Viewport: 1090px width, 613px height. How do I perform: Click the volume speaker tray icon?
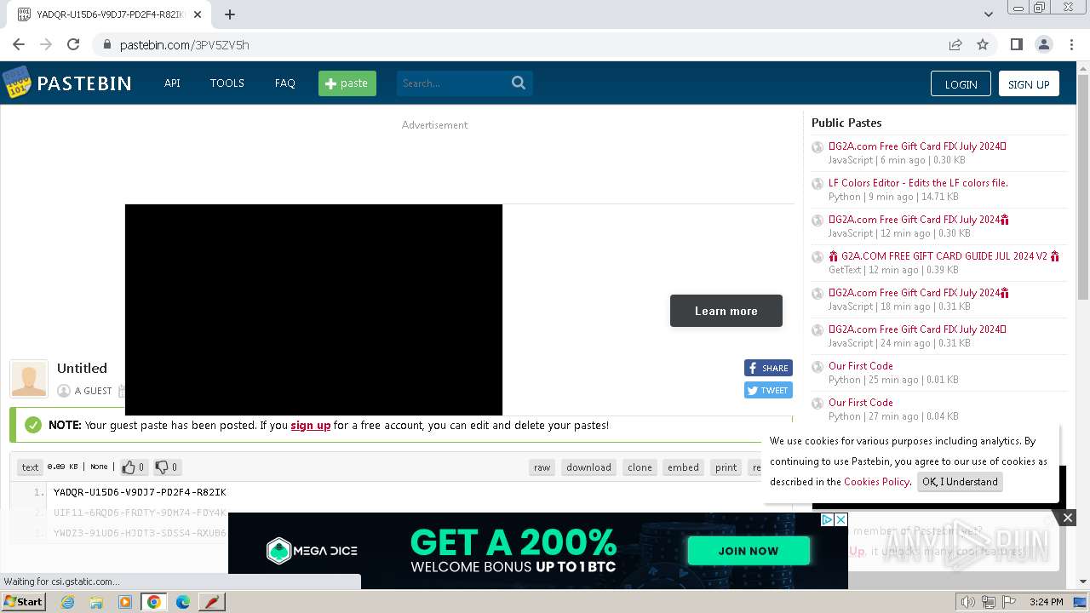967,602
